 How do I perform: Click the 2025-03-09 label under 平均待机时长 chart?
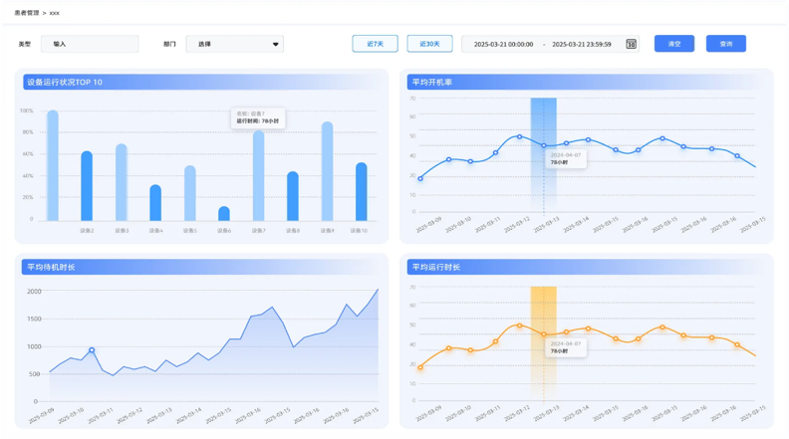pyautogui.click(x=41, y=416)
